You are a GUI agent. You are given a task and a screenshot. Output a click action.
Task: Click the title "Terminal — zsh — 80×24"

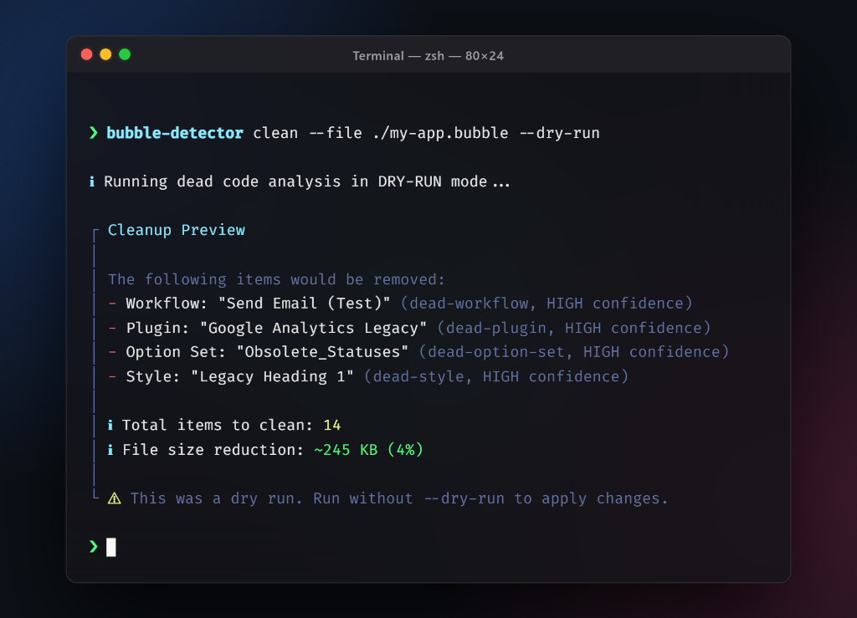(428, 56)
